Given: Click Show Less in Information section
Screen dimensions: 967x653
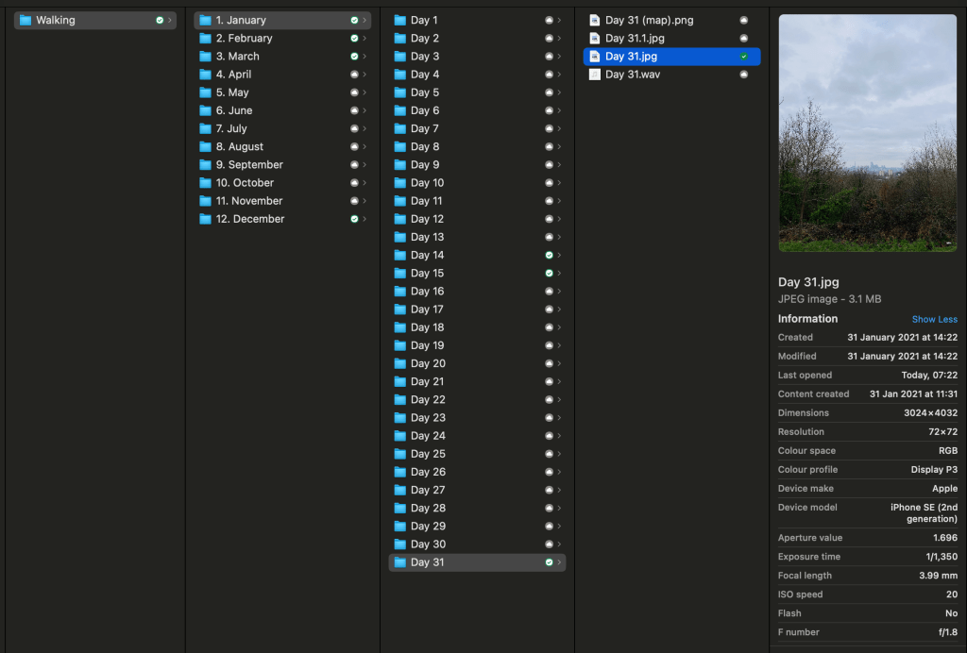Looking at the screenshot, I should click(x=934, y=319).
